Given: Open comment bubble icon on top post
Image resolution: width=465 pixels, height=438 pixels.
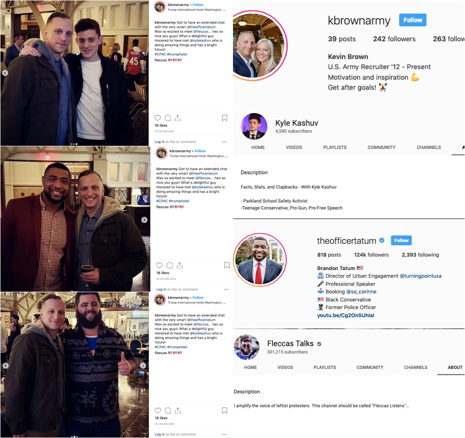Looking at the screenshot, I should click(168, 118).
